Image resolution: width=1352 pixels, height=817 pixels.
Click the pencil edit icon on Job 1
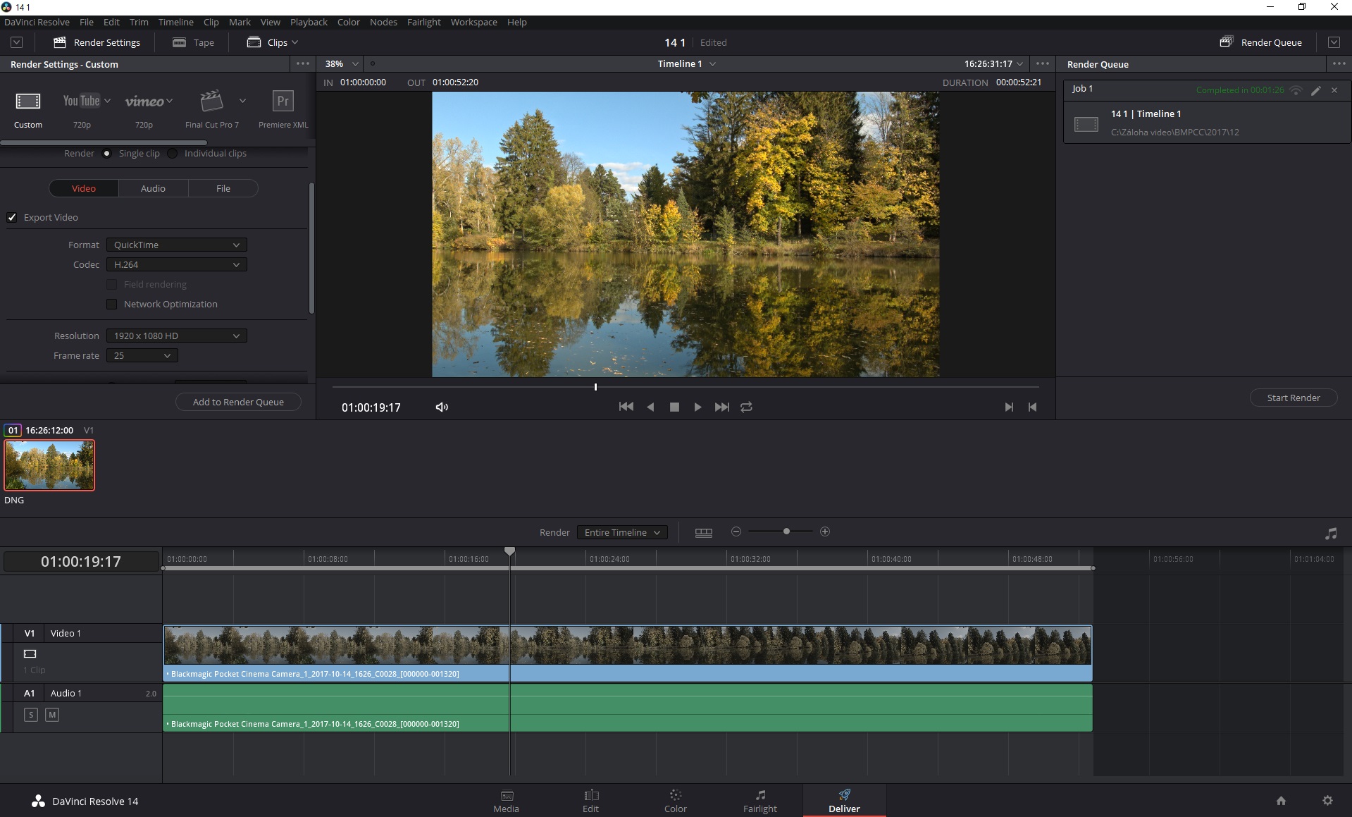click(x=1315, y=90)
